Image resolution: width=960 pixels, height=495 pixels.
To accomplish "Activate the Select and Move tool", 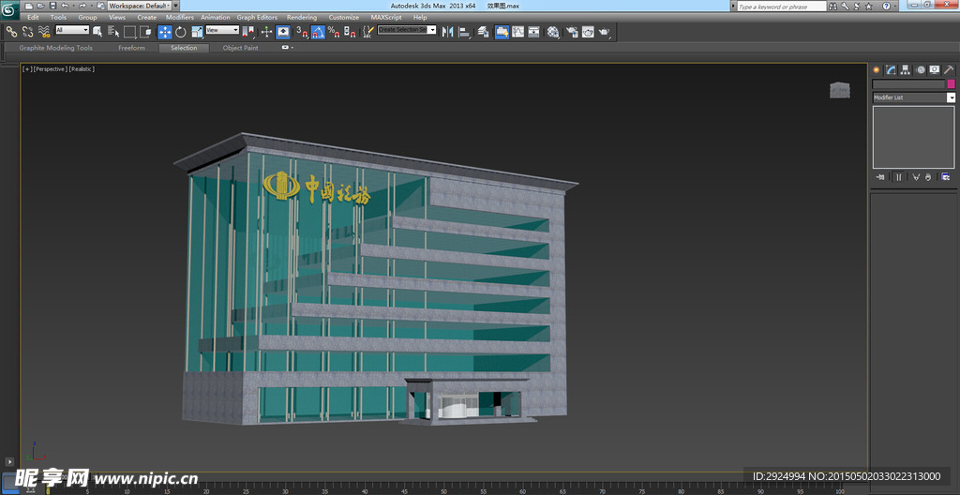I will point(165,32).
